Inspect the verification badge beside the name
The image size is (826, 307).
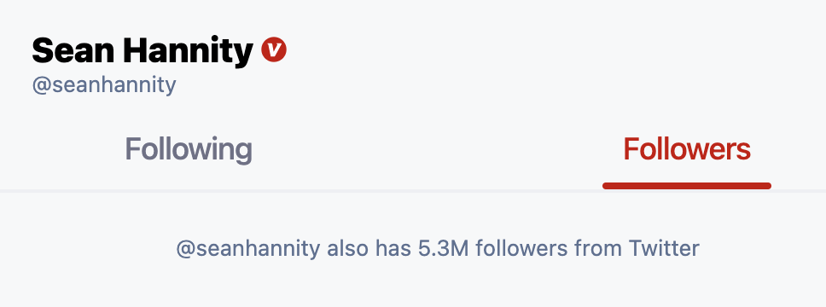pyautogui.click(x=274, y=50)
